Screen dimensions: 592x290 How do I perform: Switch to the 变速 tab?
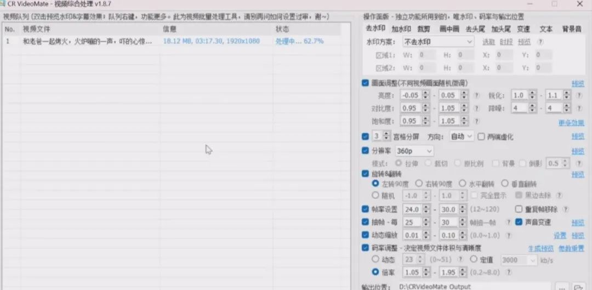coord(523,29)
